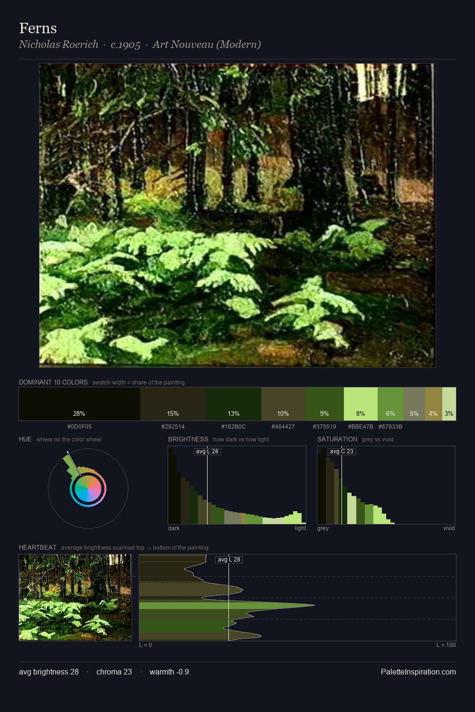This screenshot has height=712, width=475.
Task: Click the heartbeat brightness peak
Action: pyautogui.click(x=314, y=605)
